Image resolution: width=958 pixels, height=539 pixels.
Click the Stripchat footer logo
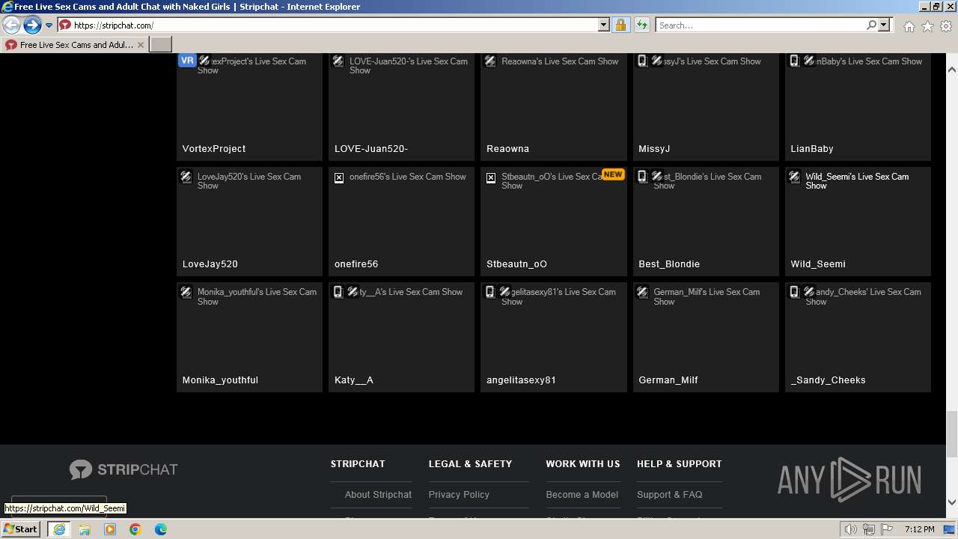click(x=123, y=469)
